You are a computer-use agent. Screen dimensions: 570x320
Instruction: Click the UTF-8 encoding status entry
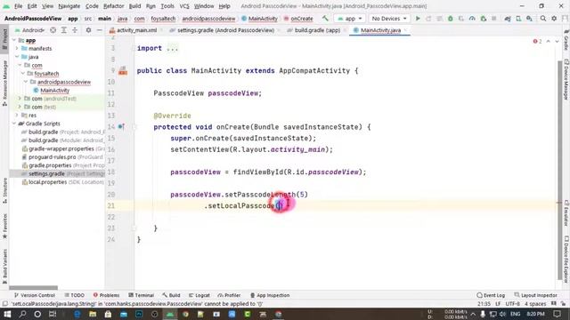(513, 304)
